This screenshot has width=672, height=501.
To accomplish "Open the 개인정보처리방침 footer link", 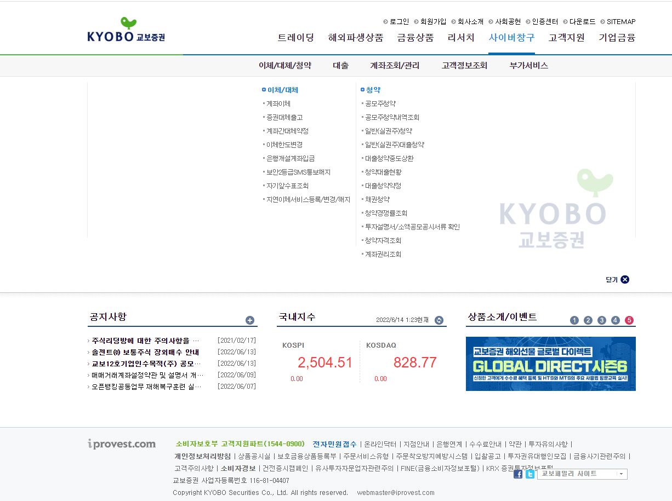I will pos(202,456).
